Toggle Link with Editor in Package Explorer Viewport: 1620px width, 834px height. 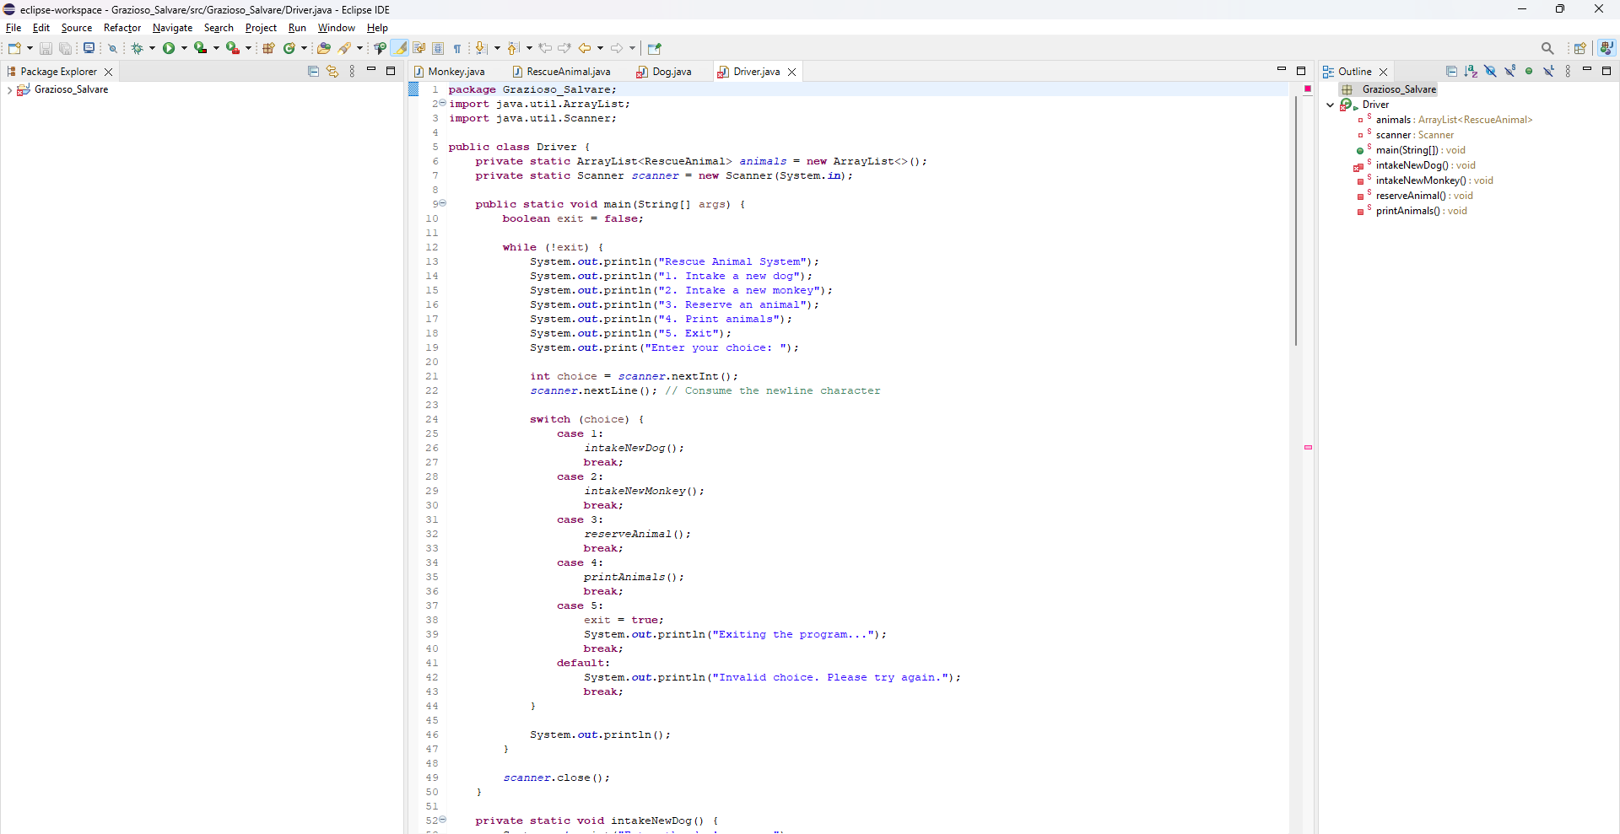332,72
